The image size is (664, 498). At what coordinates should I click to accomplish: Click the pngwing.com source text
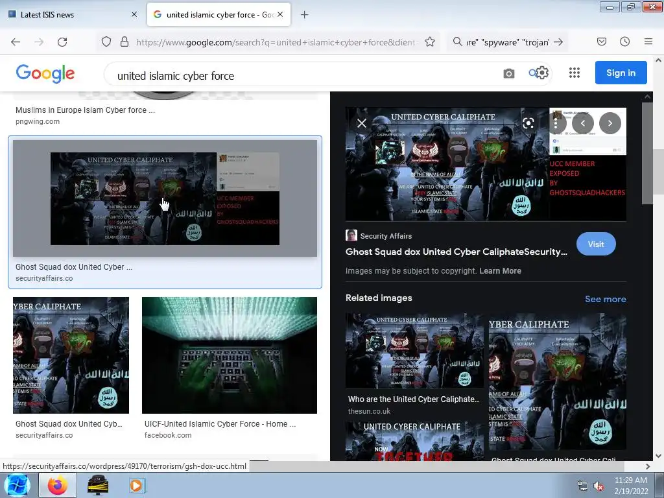(x=38, y=121)
